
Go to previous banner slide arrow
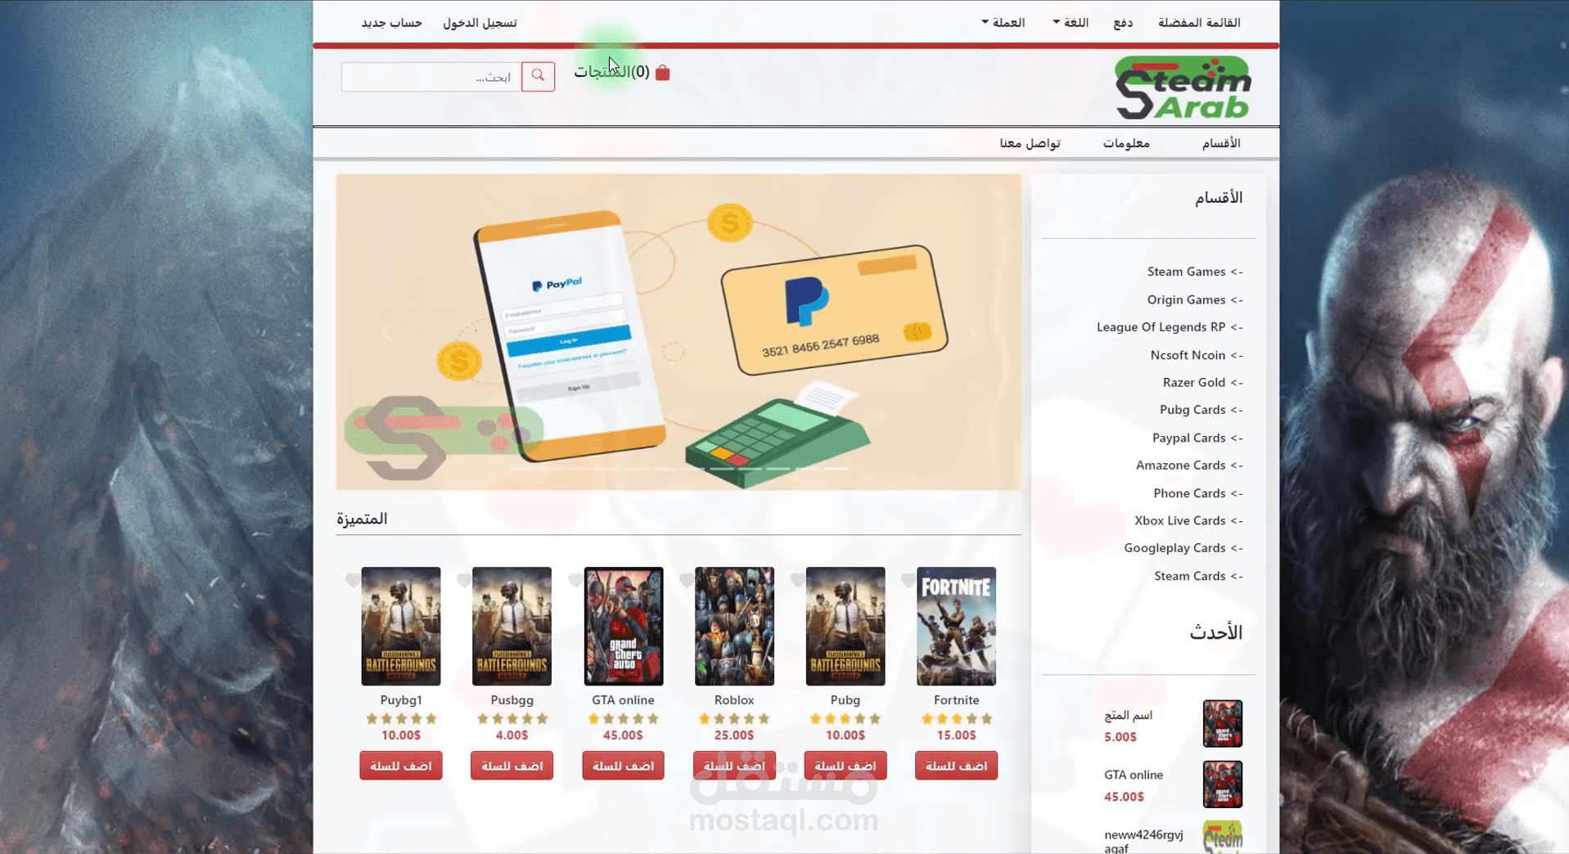[387, 333]
